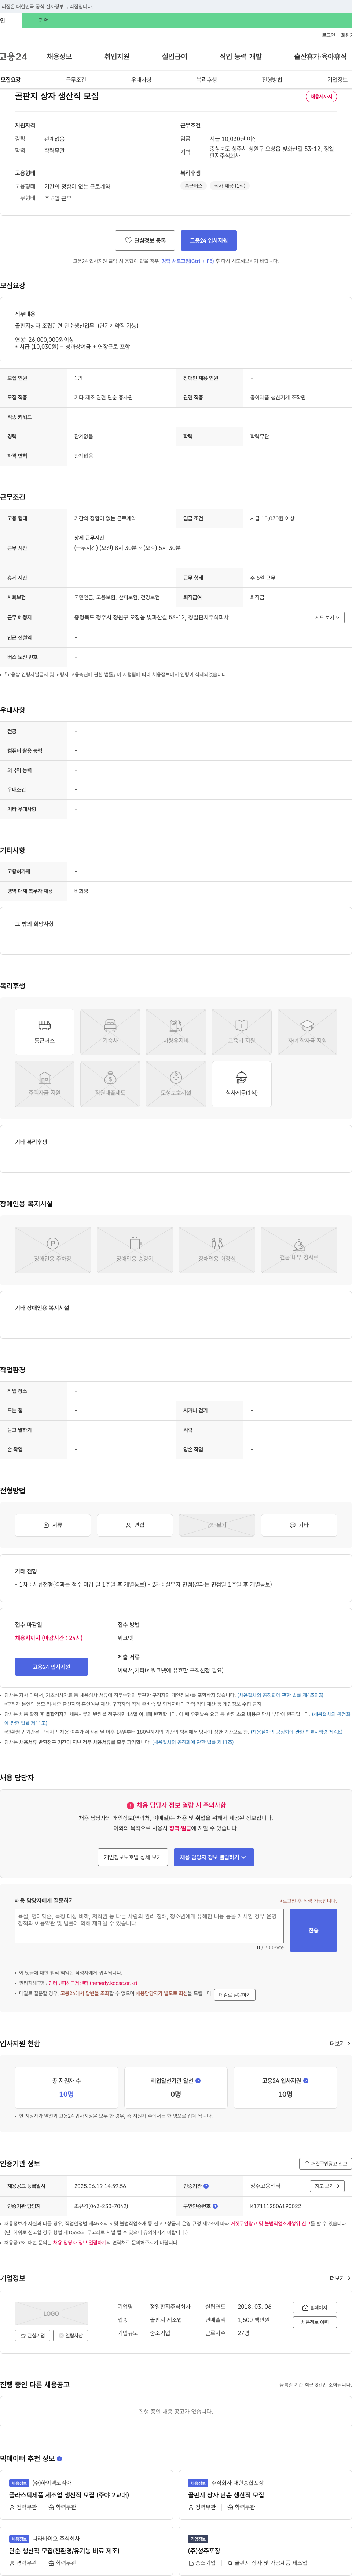This screenshot has width=352, height=2576.
Task: Click the 로그인 link
Action: coord(328,35)
